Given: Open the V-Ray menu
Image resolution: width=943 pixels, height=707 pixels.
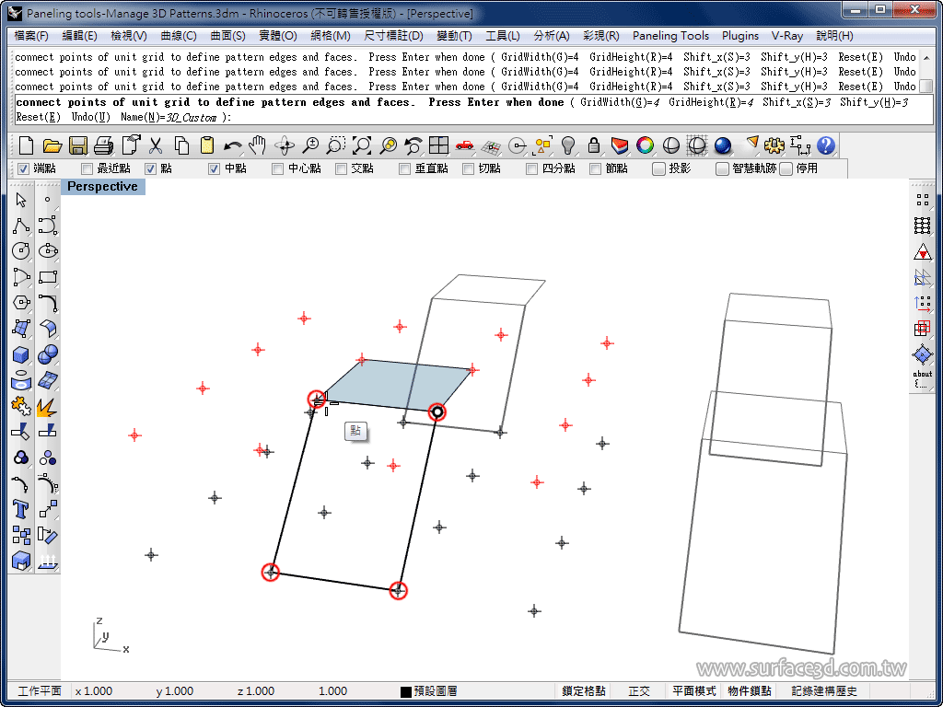Looking at the screenshot, I should click(787, 36).
